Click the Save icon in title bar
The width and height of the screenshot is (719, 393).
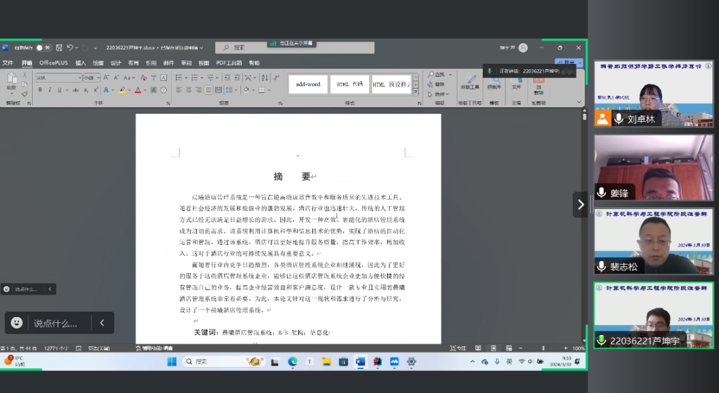(x=59, y=48)
